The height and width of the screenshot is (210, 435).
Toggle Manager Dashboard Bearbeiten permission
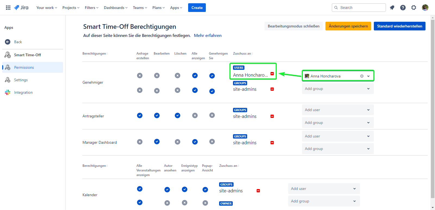coord(157,142)
